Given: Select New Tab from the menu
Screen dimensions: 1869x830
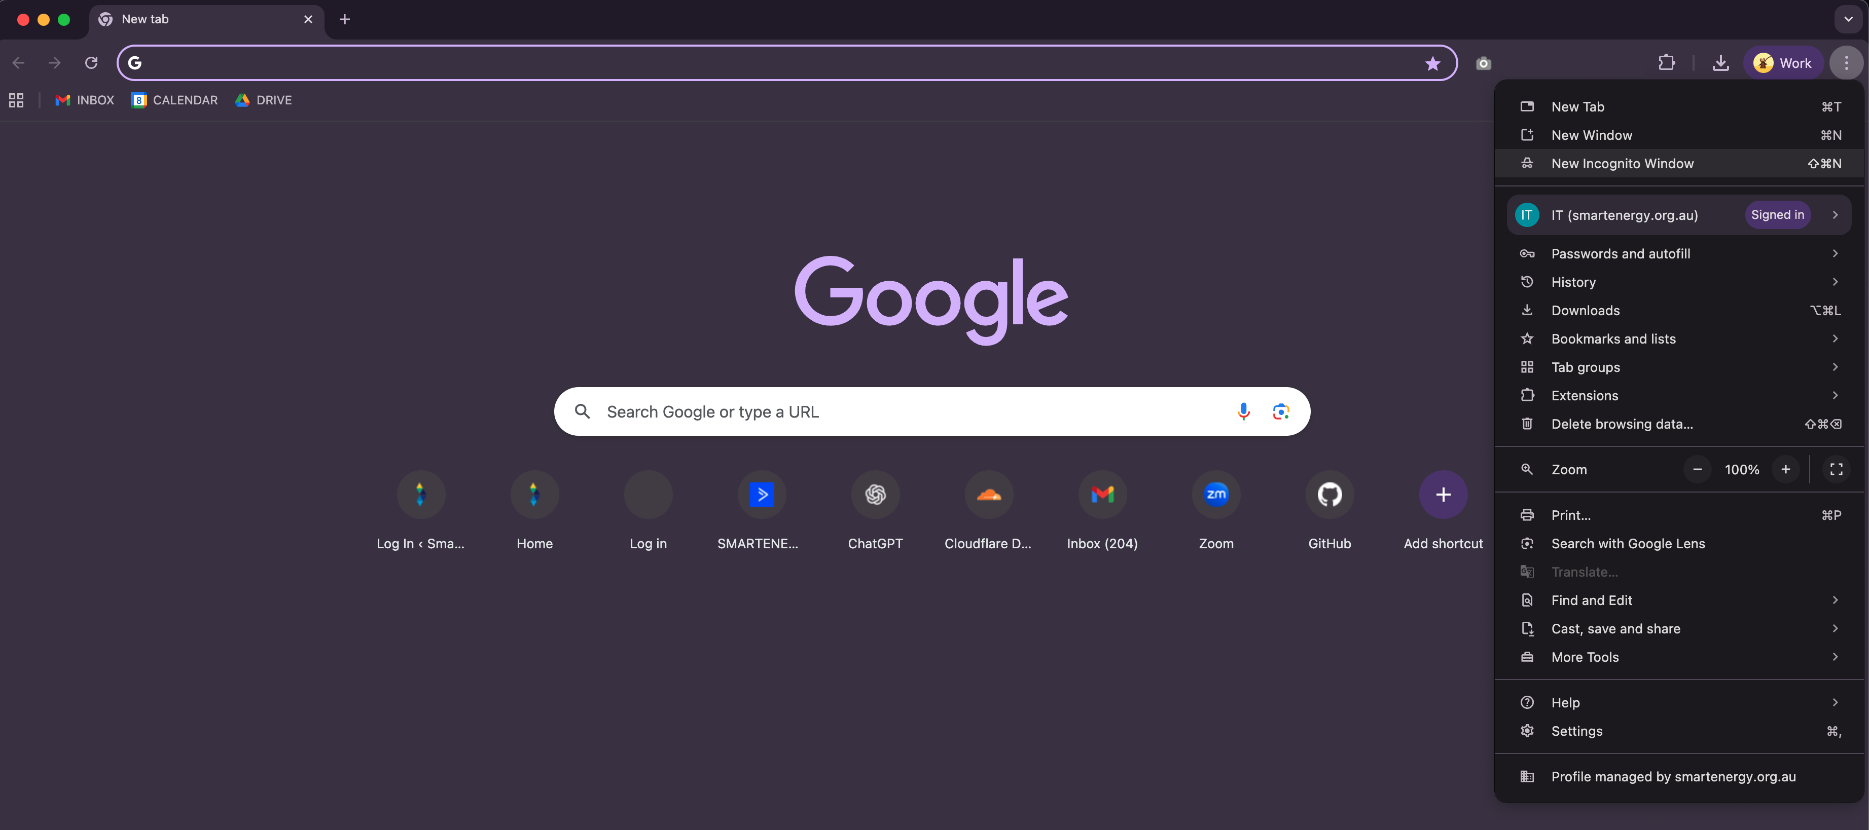Looking at the screenshot, I should tap(1679, 106).
